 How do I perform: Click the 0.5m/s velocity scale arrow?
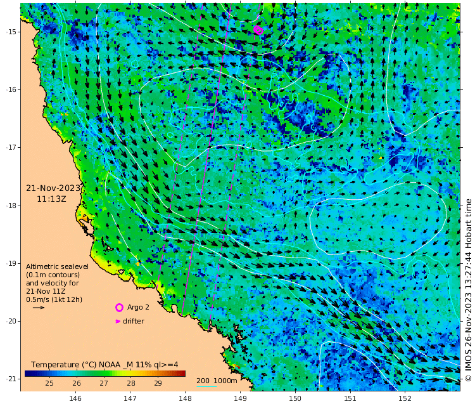pos(39,308)
